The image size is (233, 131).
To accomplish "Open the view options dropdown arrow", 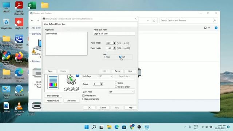I will 209,28.
